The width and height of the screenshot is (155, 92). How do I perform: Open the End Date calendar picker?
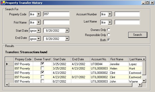(x=67, y=39)
